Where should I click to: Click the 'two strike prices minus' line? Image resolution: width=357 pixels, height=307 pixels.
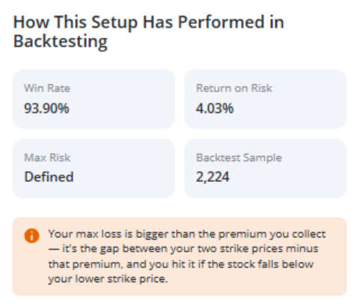click(x=183, y=249)
